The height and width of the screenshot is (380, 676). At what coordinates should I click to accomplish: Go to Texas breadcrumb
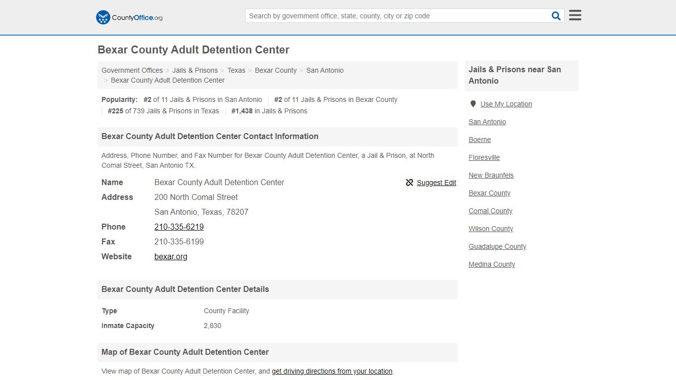point(236,70)
